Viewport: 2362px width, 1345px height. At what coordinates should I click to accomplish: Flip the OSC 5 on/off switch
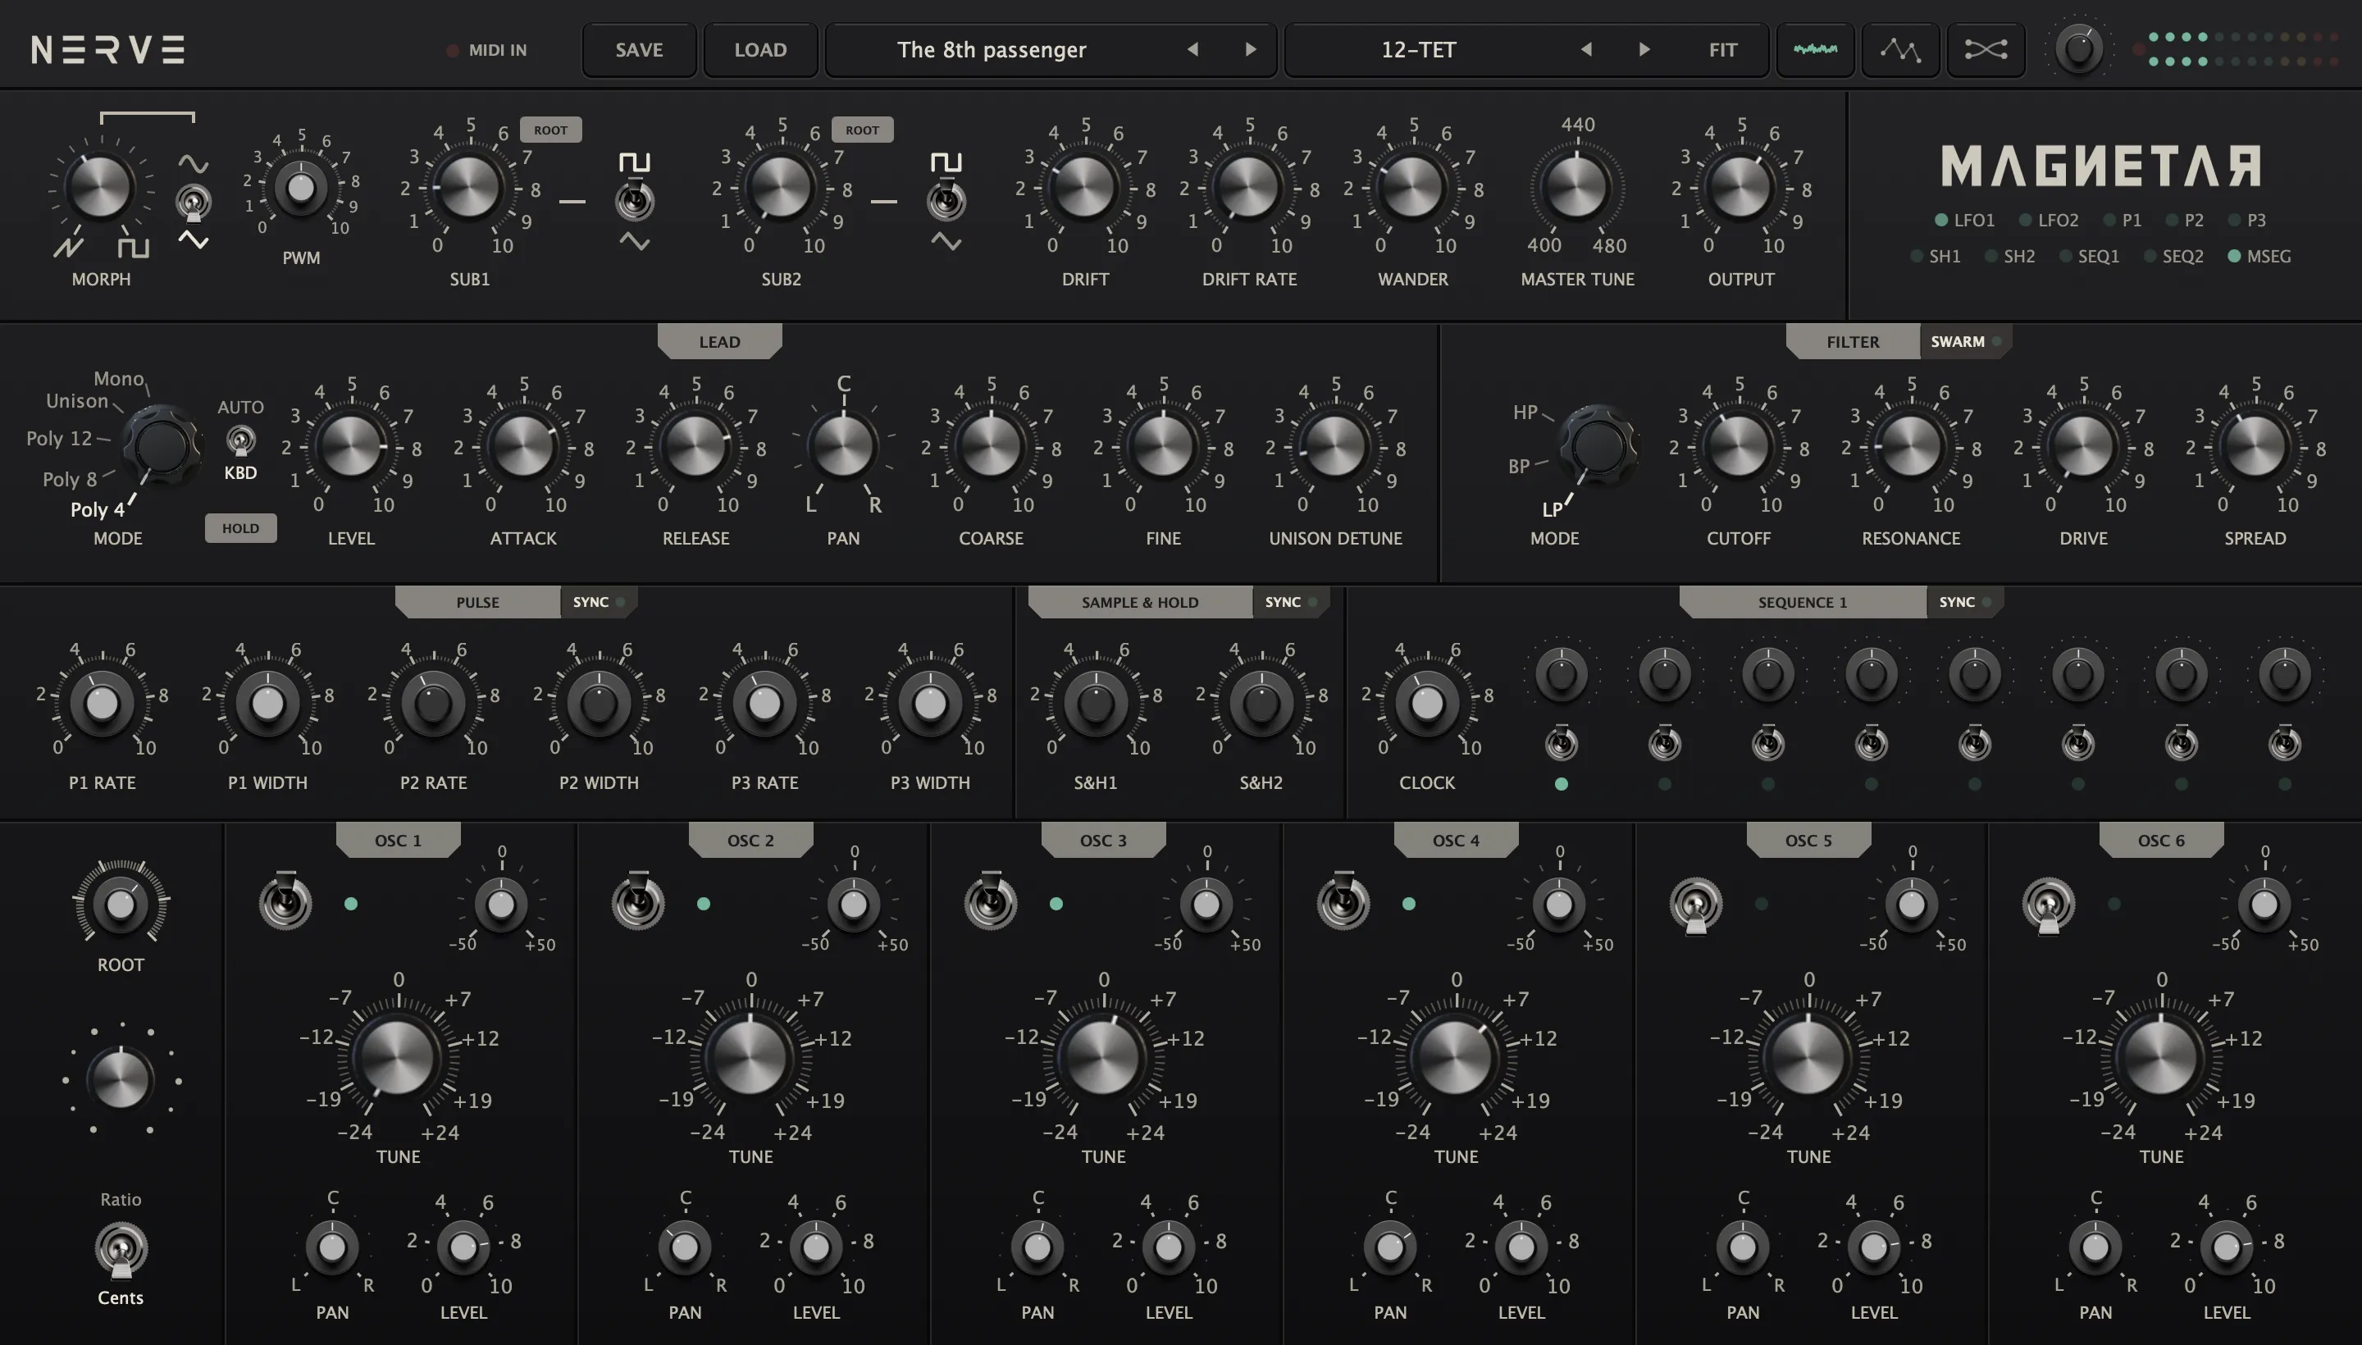tap(1696, 905)
